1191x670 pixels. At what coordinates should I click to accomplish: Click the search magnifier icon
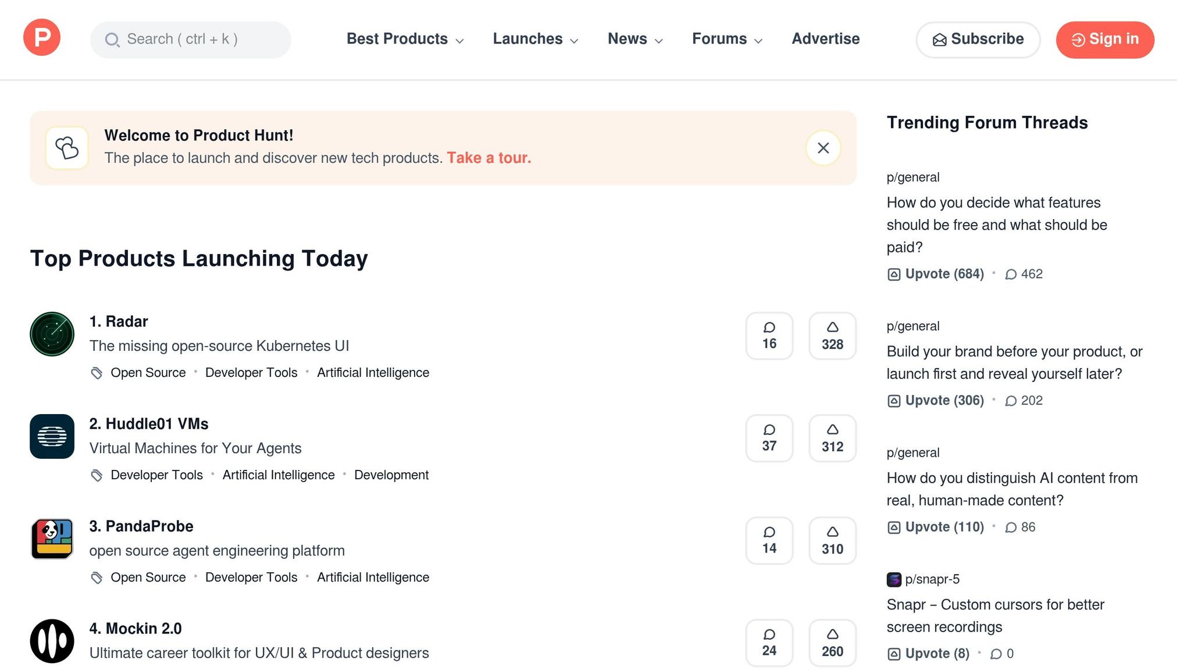click(x=112, y=40)
